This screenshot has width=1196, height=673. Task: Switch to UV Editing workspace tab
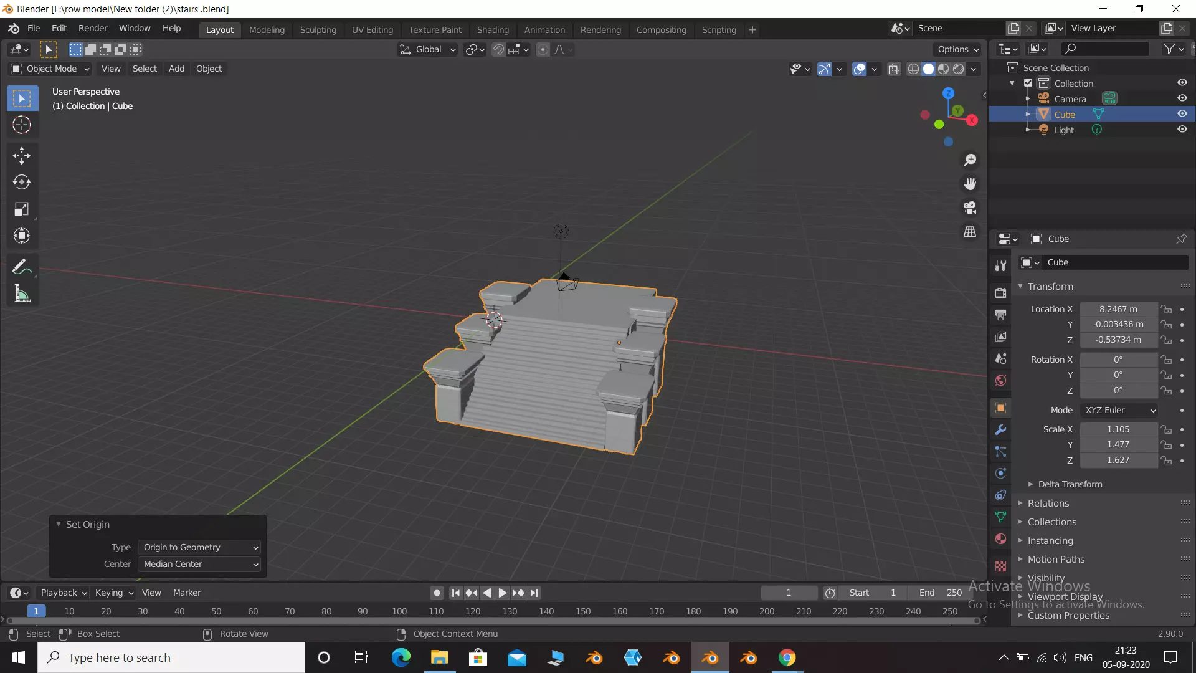click(x=373, y=30)
